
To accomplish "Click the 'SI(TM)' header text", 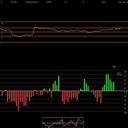I will pos(49,2).
